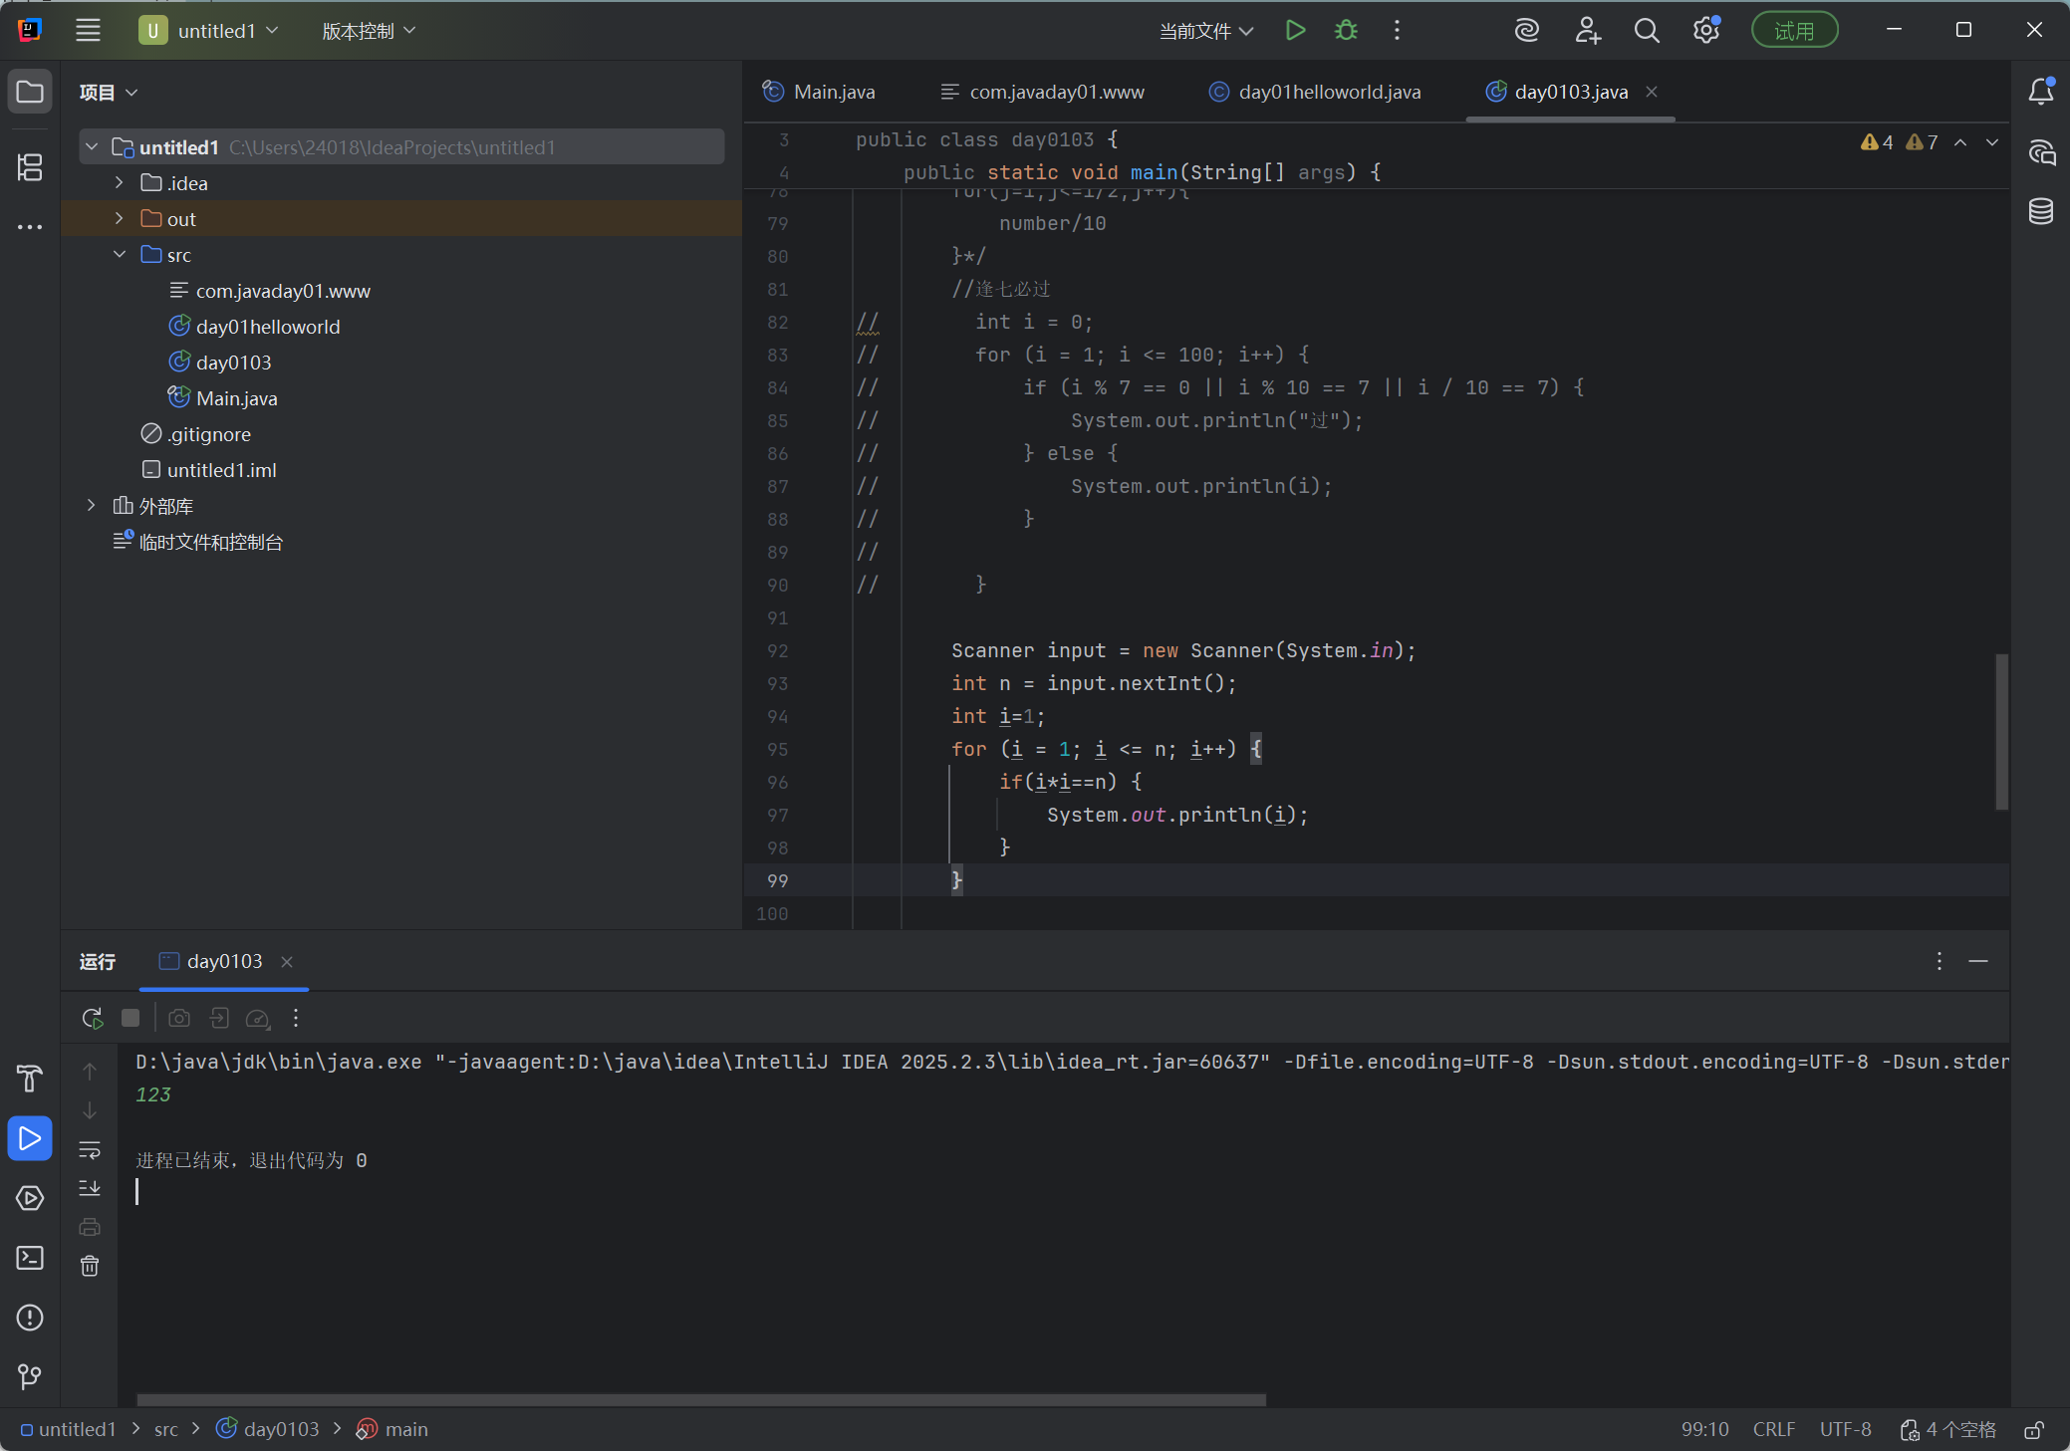Image resolution: width=2070 pixels, height=1451 pixels.
Task: Click the console horizontal scrollbar
Action: click(x=700, y=1399)
